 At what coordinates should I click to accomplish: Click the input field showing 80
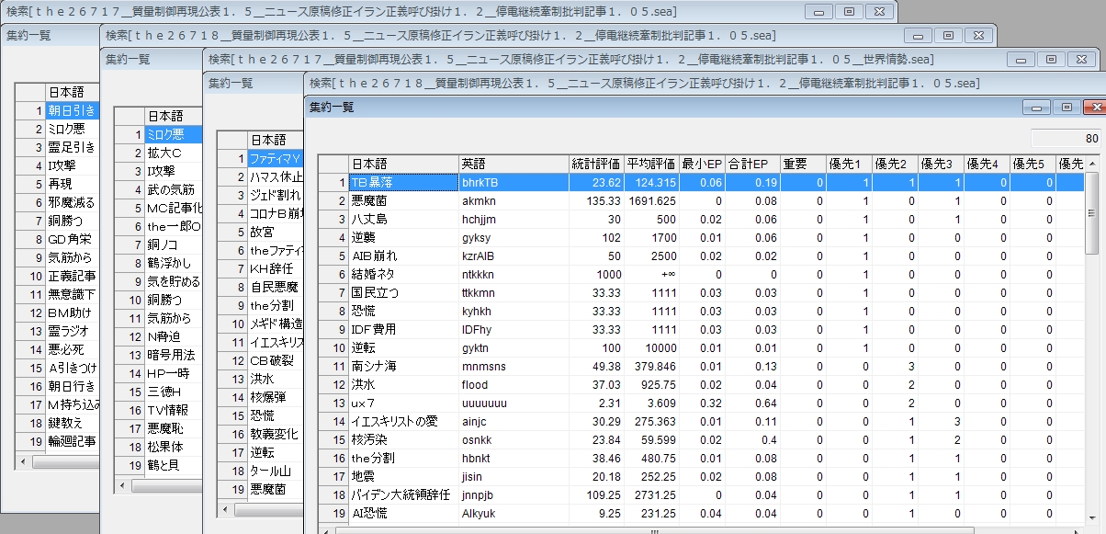click(x=1066, y=139)
